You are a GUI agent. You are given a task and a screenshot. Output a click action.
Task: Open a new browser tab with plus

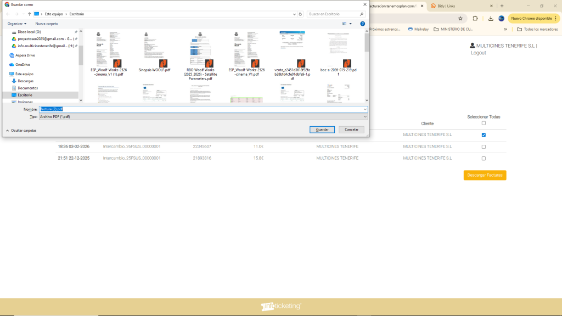[x=502, y=6]
